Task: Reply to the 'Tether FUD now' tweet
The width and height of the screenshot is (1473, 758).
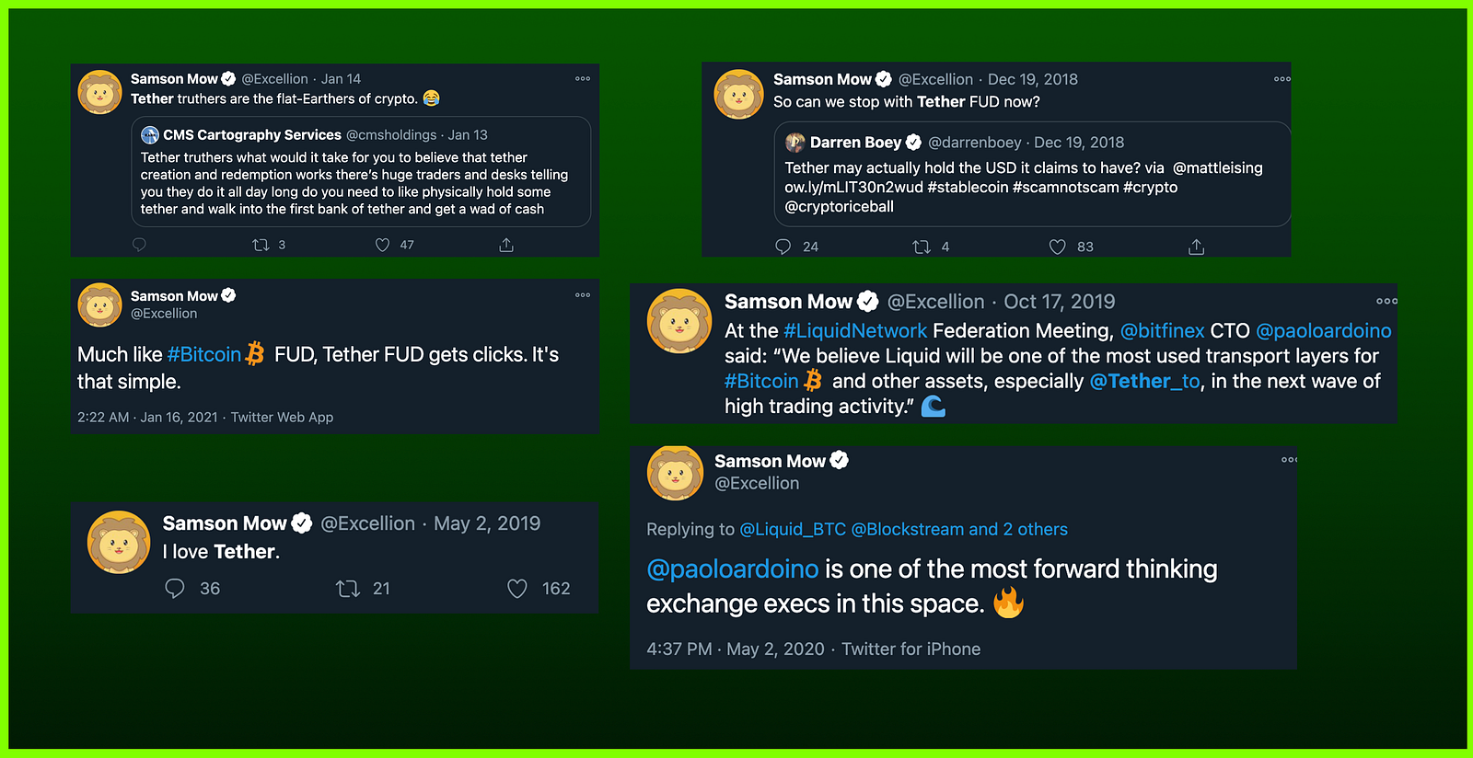Action: coord(783,247)
